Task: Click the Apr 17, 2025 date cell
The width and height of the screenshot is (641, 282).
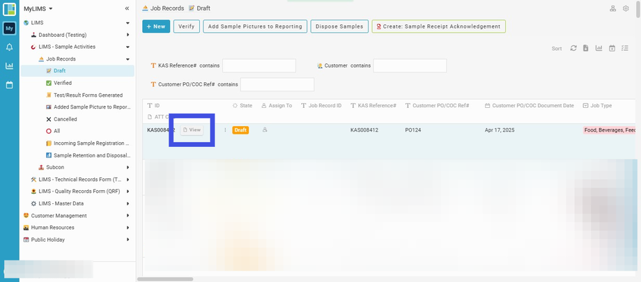Action: pyautogui.click(x=500, y=130)
